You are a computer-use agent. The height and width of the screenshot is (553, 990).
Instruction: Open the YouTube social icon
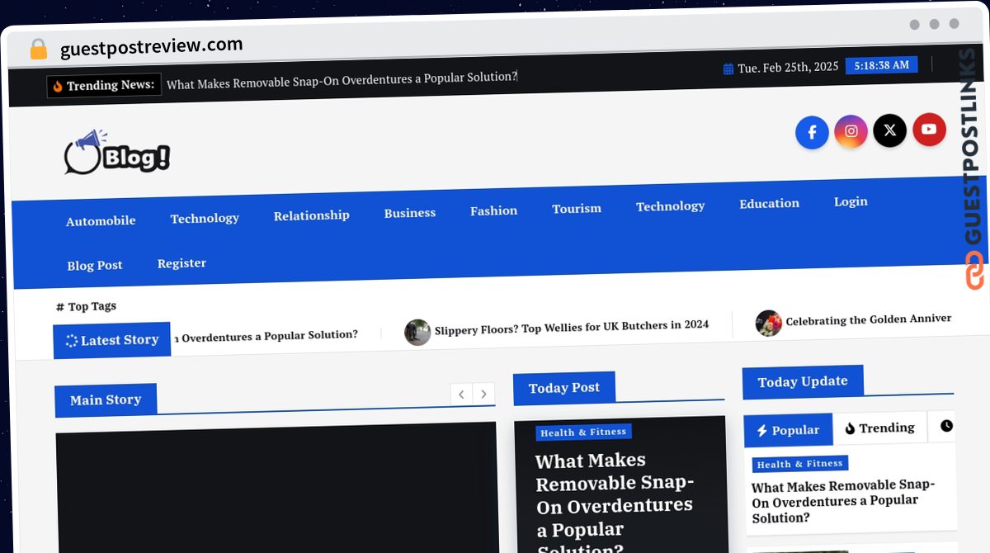(x=929, y=130)
